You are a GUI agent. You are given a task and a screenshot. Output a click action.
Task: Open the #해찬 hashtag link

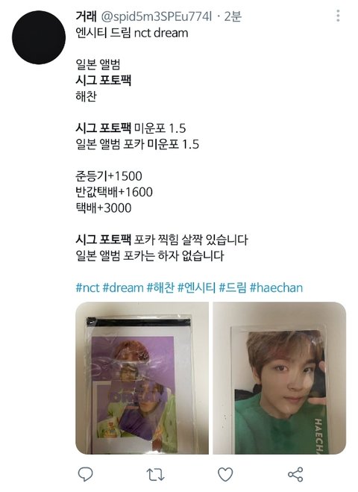pos(160,287)
